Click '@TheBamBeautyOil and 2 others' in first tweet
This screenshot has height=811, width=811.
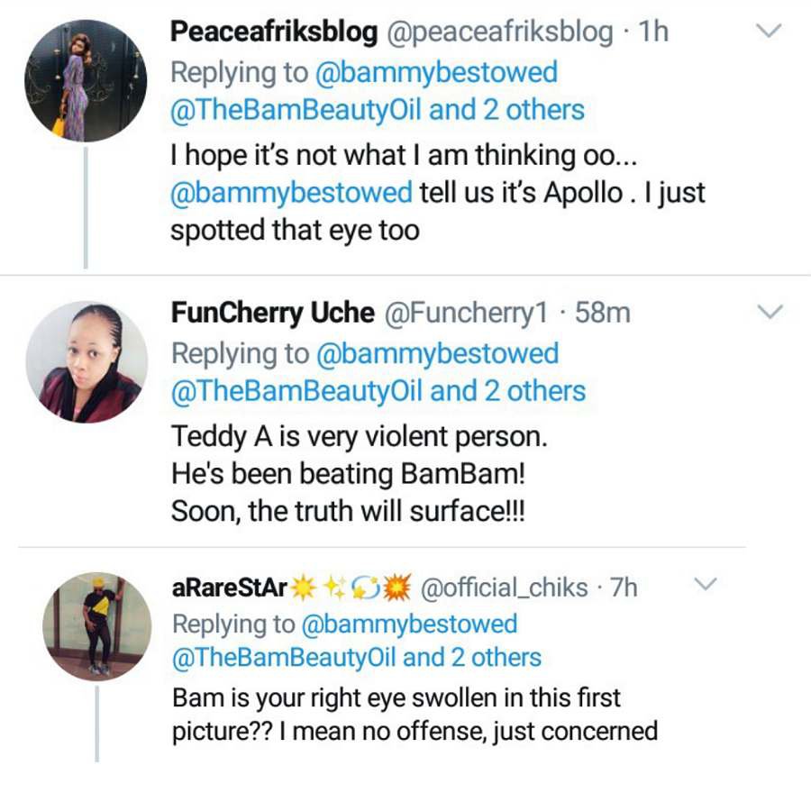point(378,111)
